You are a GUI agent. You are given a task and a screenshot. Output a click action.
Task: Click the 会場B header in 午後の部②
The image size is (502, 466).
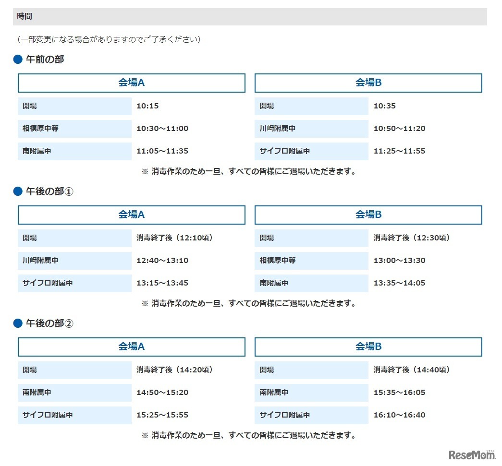click(x=367, y=347)
